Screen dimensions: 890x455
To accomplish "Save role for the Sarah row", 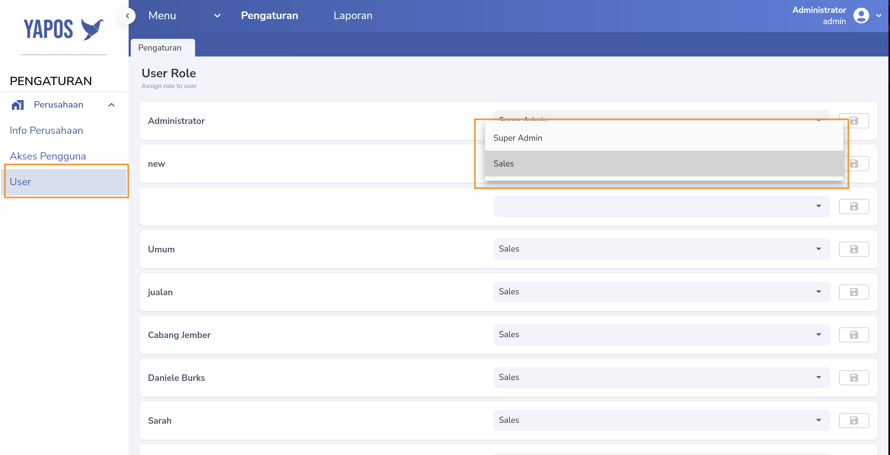I will [854, 420].
